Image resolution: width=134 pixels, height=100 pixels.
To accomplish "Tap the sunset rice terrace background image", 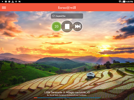I will (67, 61).
